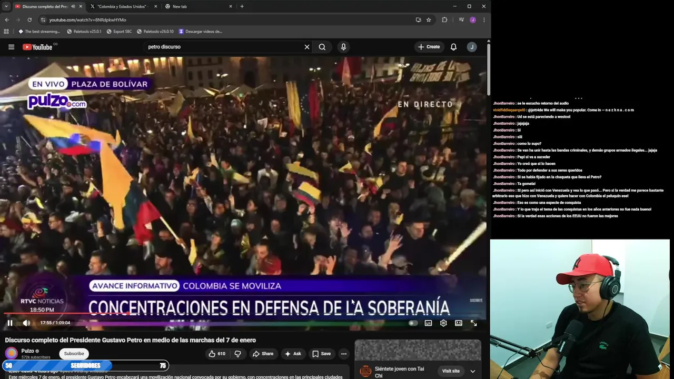Open the Pulzo channel avatar
Viewport: 674px width, 379px height.
11,353
